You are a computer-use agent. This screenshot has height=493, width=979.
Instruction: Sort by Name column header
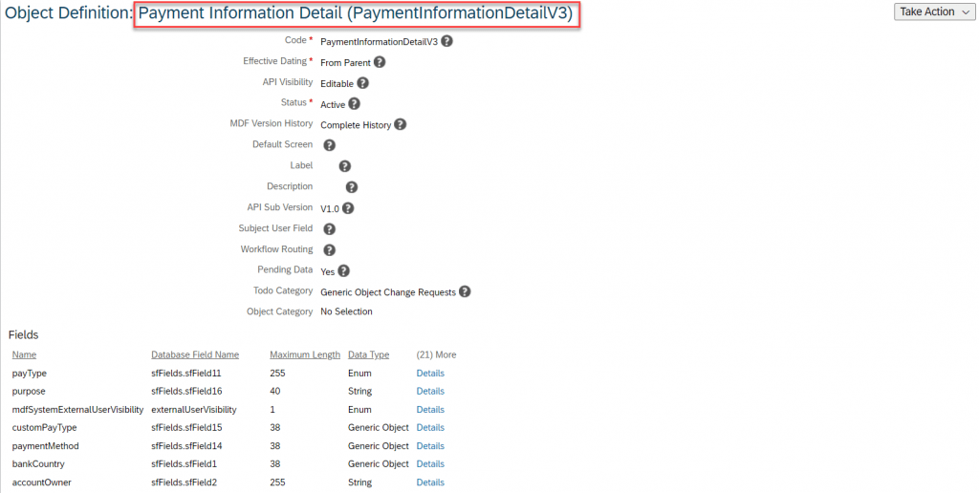(24, 354)
